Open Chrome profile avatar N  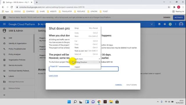[179, 7]
